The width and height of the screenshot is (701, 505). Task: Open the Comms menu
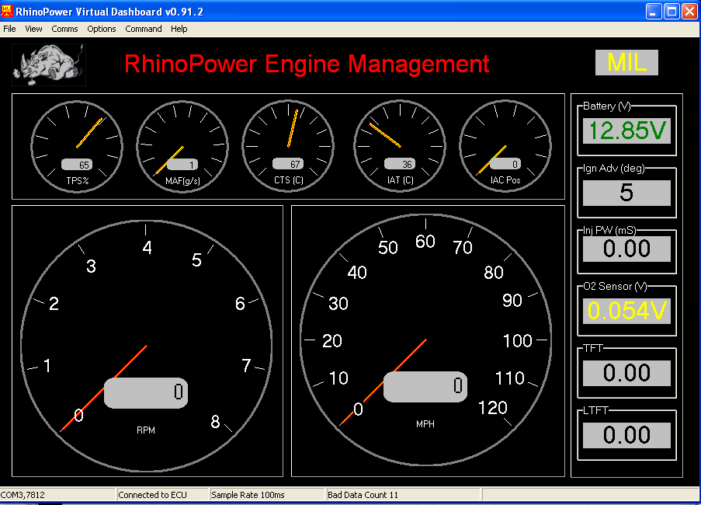[x=64, y=29]
